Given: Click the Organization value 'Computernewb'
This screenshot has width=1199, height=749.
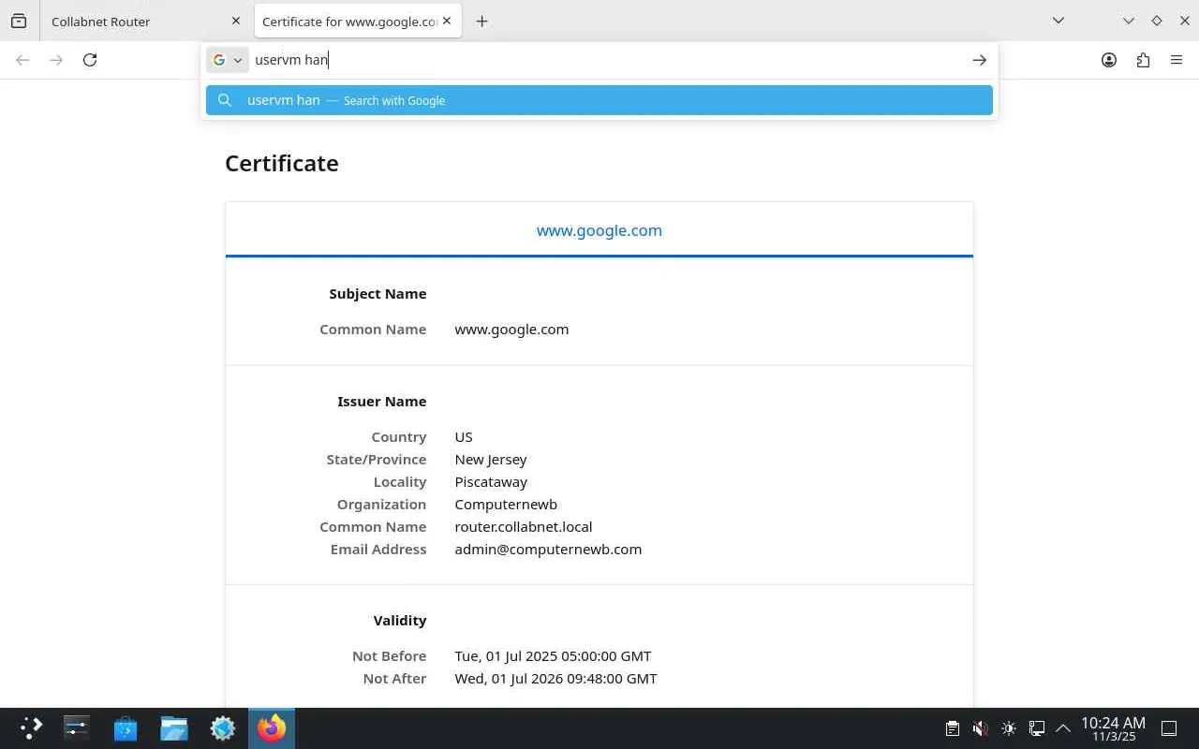Looking at the screenshot, I should click(x=506, y=504).
